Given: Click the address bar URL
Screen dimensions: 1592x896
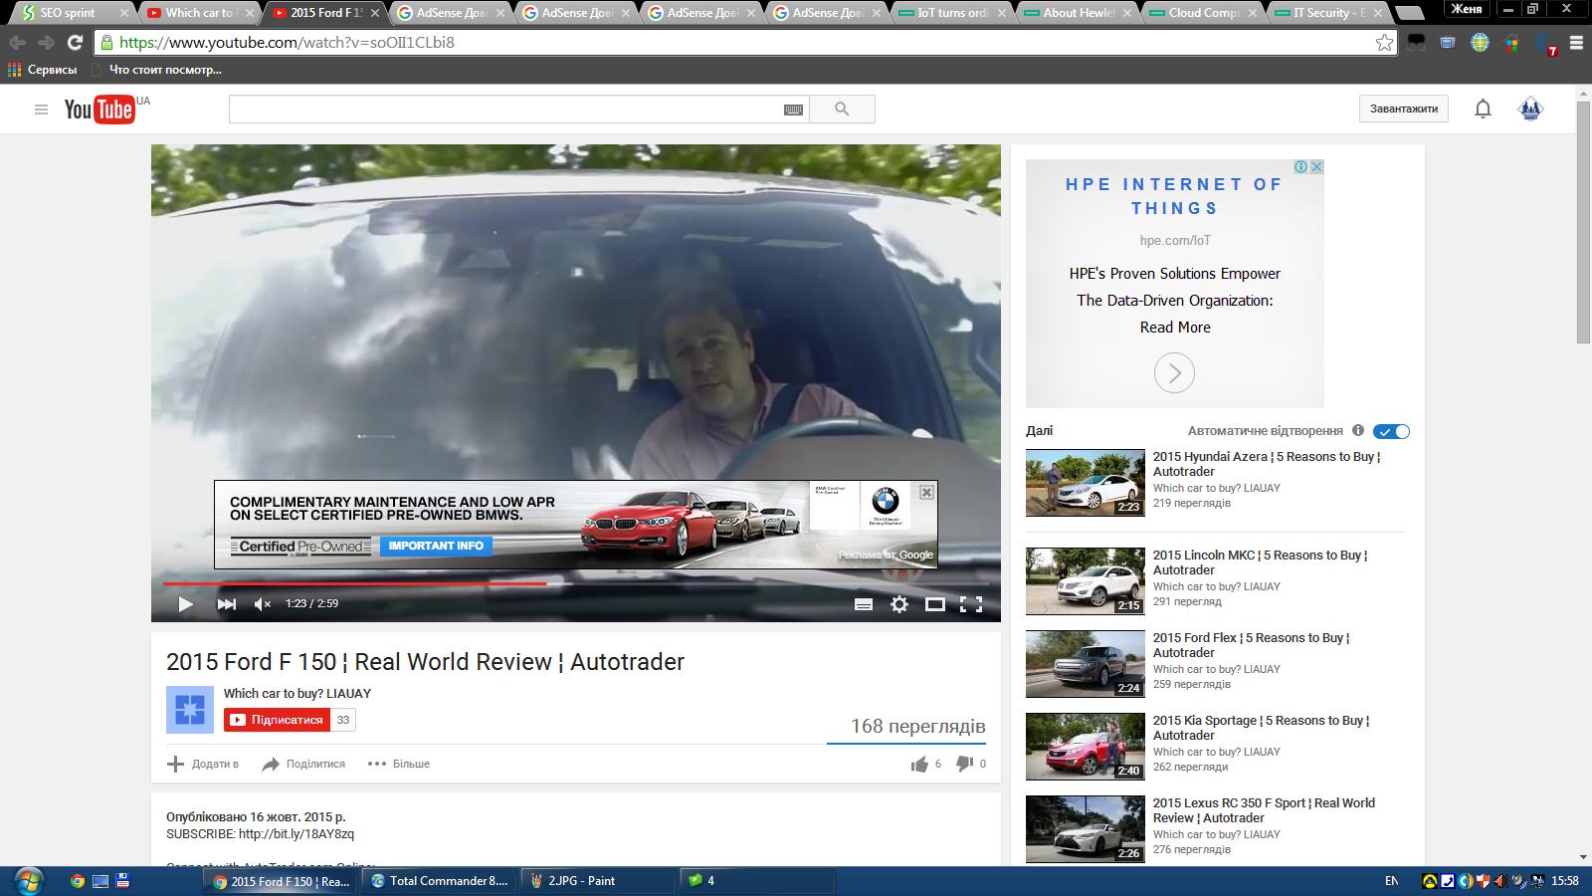Looking at the screenshot, I should pos(287,43).
